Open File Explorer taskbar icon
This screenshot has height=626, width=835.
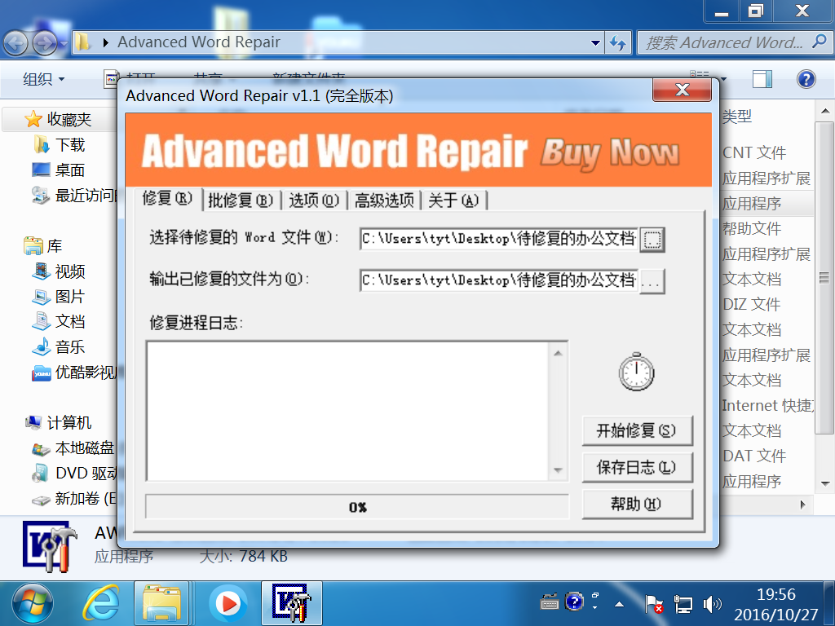pyautogui.click(x=162, y=604)
